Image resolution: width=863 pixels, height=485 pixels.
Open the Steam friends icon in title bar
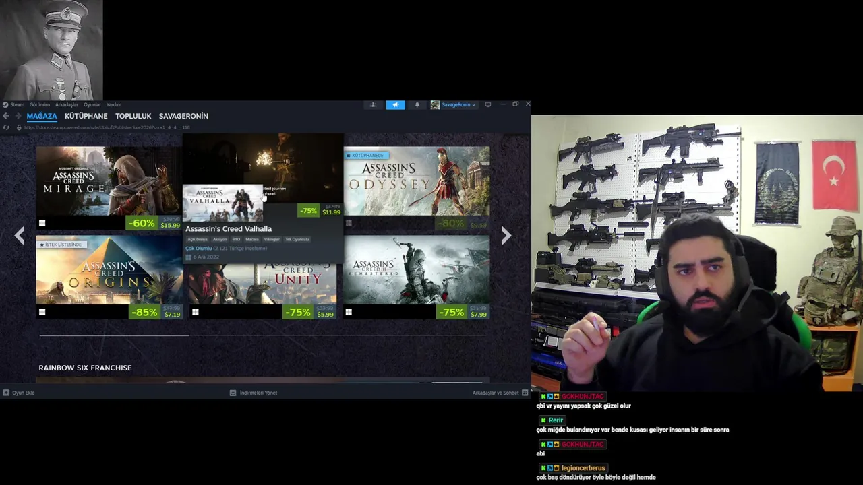point(373,104)
